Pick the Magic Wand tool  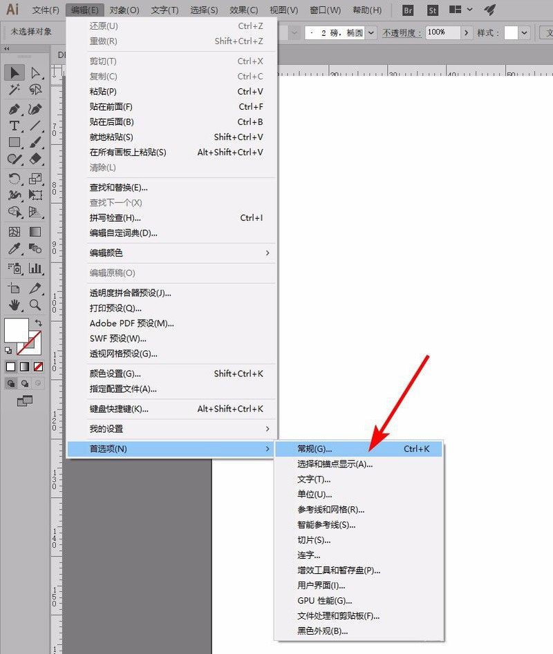tap(15, 89)
